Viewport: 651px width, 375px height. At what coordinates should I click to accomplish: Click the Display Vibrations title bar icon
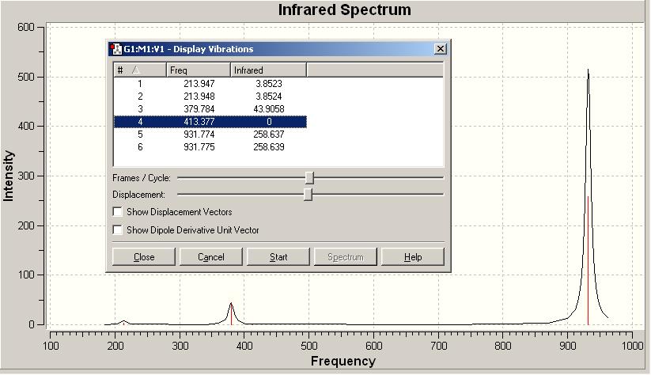tap(116, 49)
